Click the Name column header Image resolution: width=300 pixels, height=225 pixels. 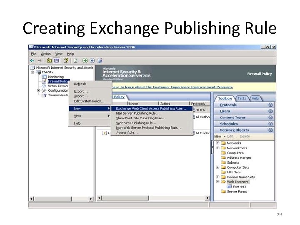point(143,103)
